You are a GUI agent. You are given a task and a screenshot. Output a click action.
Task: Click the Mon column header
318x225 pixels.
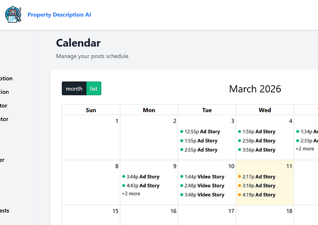coord(149,110)
